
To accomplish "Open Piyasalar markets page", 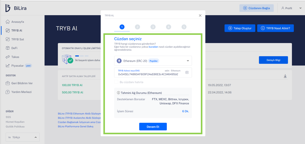I will (19, 66).
